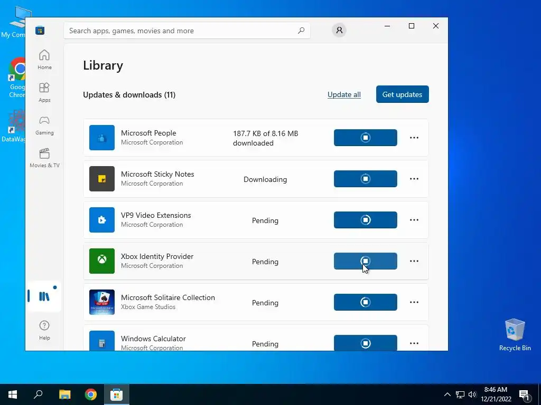
Task: Select the Microsoft Sticky Notes title text
Action: point(157,174)
